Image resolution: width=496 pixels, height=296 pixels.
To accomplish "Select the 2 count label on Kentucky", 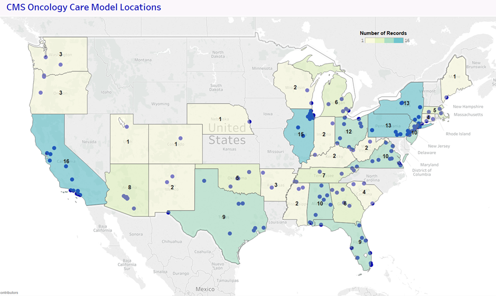I will 334,156.
